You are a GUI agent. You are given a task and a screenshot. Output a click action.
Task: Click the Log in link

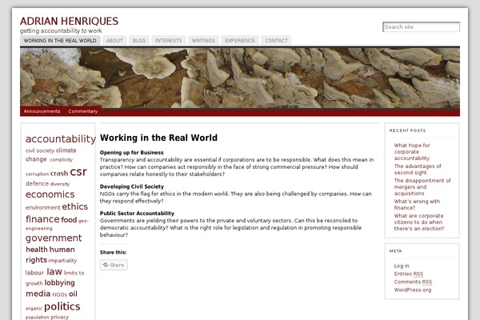point(402,266)
